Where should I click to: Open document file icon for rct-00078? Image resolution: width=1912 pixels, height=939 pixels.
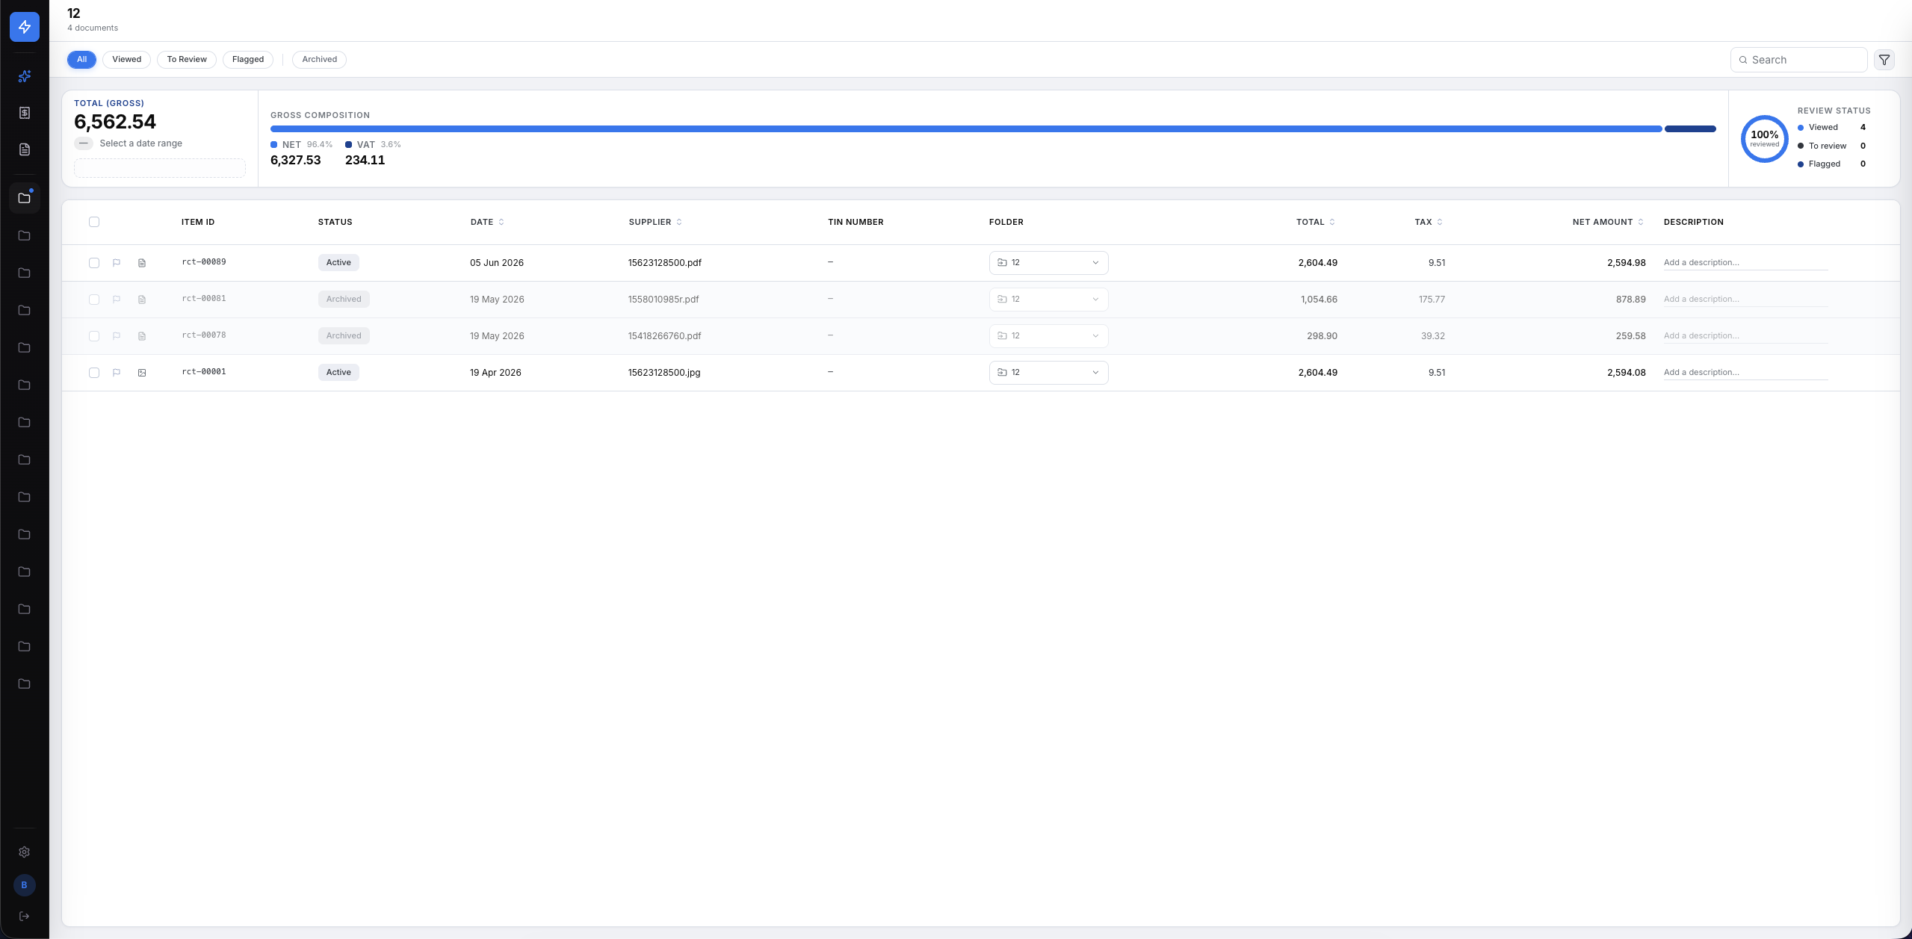[142, 336]
